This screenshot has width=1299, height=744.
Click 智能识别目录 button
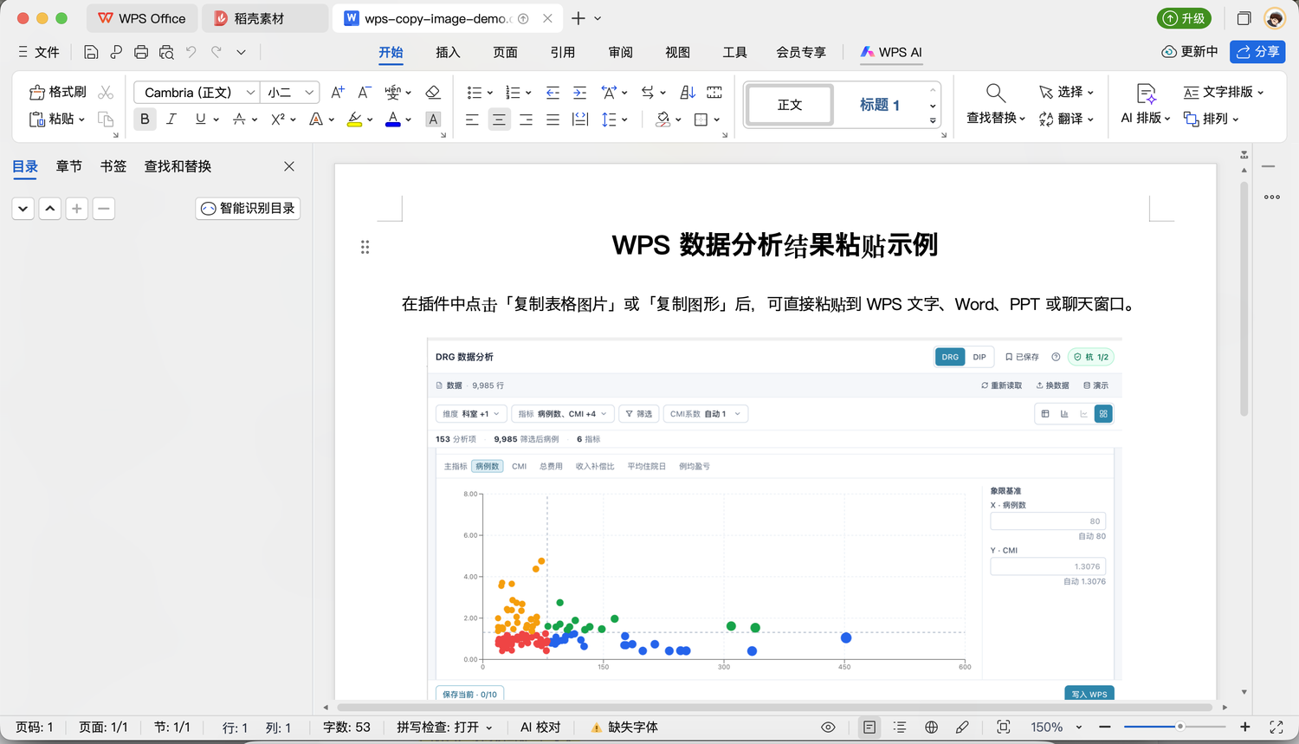pos(248,208)
